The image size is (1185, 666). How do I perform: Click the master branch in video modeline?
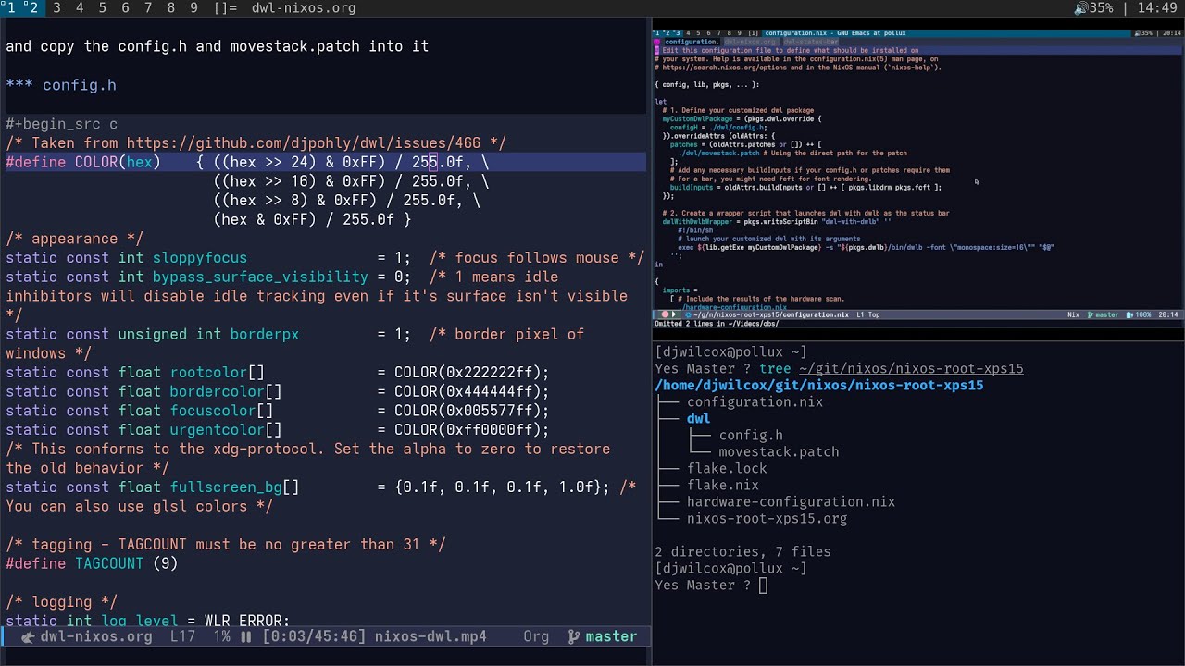click(1107, 314)
